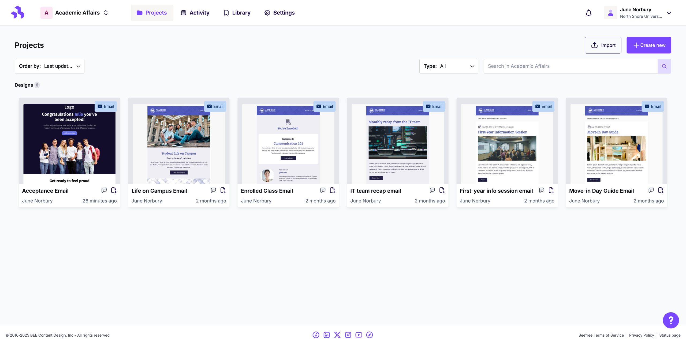Click the search magnifier button
Viewport: 686px width, 346px height.
pyautogui.click(x=664, y=66)
